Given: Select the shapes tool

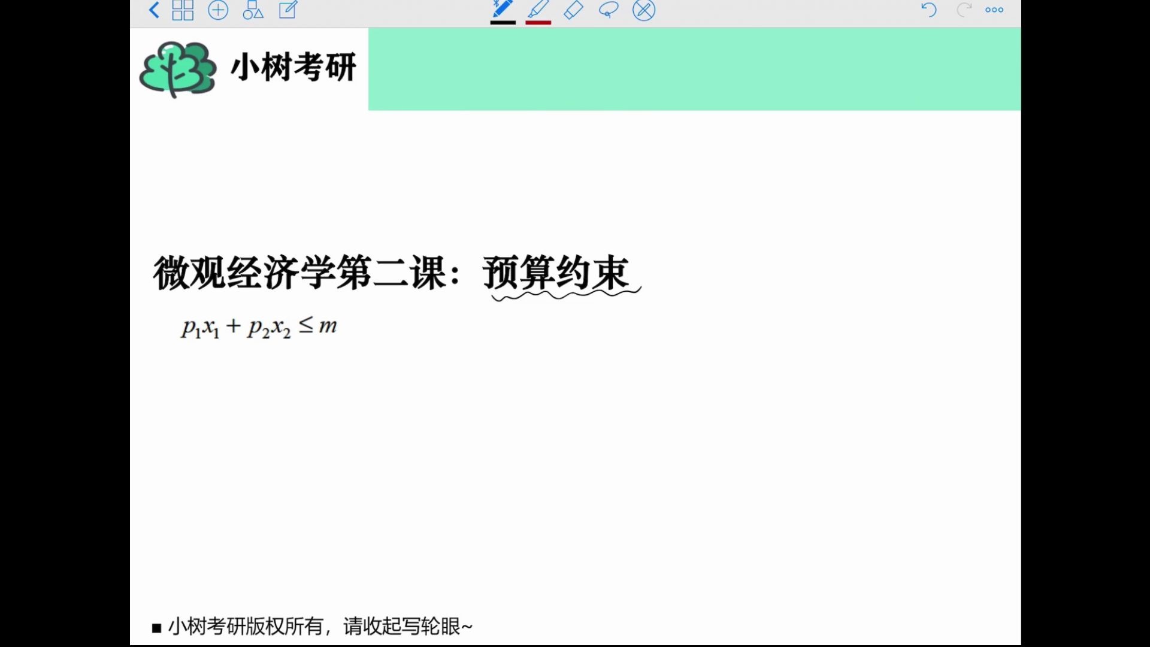Looking at the screenshot, I should (x=253, y=10).
